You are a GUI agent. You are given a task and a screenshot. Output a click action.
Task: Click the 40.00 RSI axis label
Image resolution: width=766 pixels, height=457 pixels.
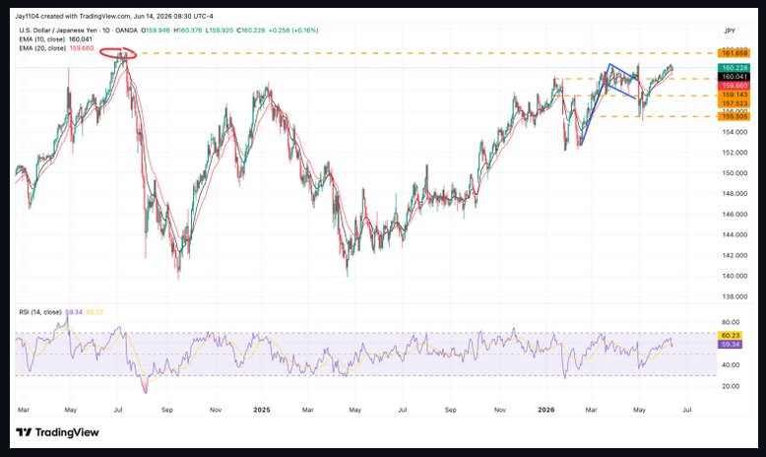[x=731, y=364]
